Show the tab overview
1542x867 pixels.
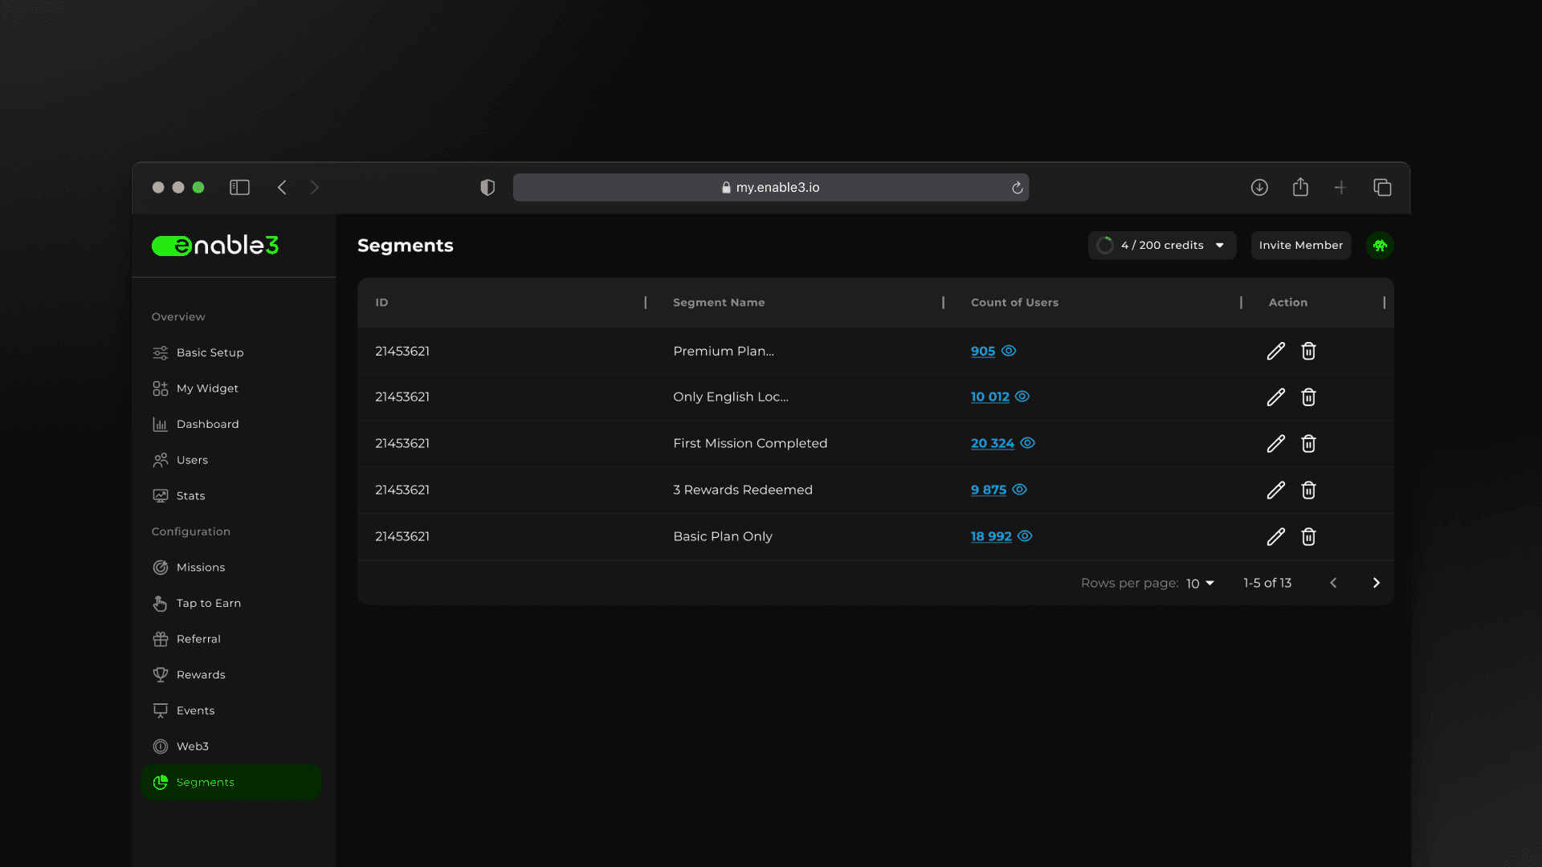tap(1382, 188)
